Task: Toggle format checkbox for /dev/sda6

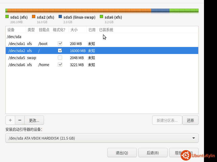Action: [x=60, y=65]
